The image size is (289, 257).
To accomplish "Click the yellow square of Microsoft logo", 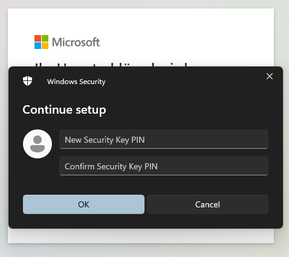I will [45, 46].
